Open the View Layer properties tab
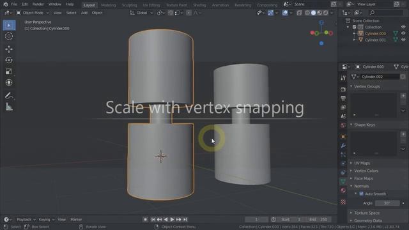 (x=343, y=107)
